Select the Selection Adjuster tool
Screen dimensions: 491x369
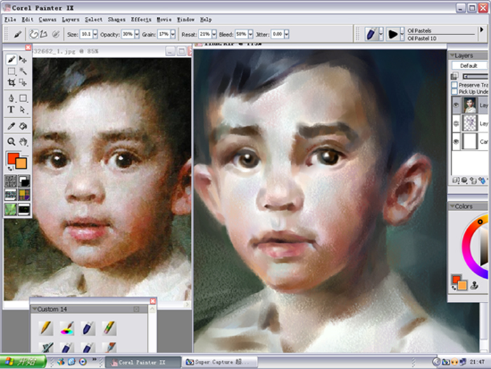tap(23, 82)
